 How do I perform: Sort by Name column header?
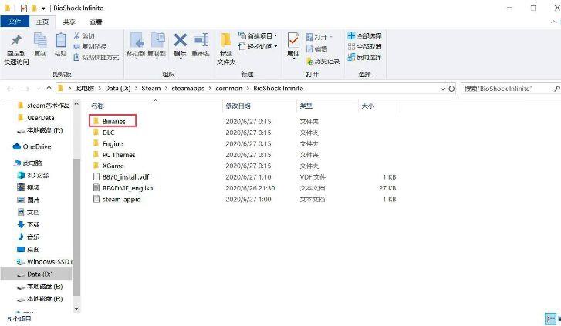tap(97, 106)
